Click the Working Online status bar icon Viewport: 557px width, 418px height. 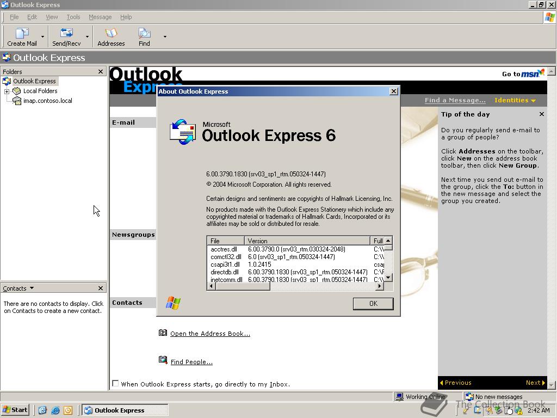tap(399, 396)
